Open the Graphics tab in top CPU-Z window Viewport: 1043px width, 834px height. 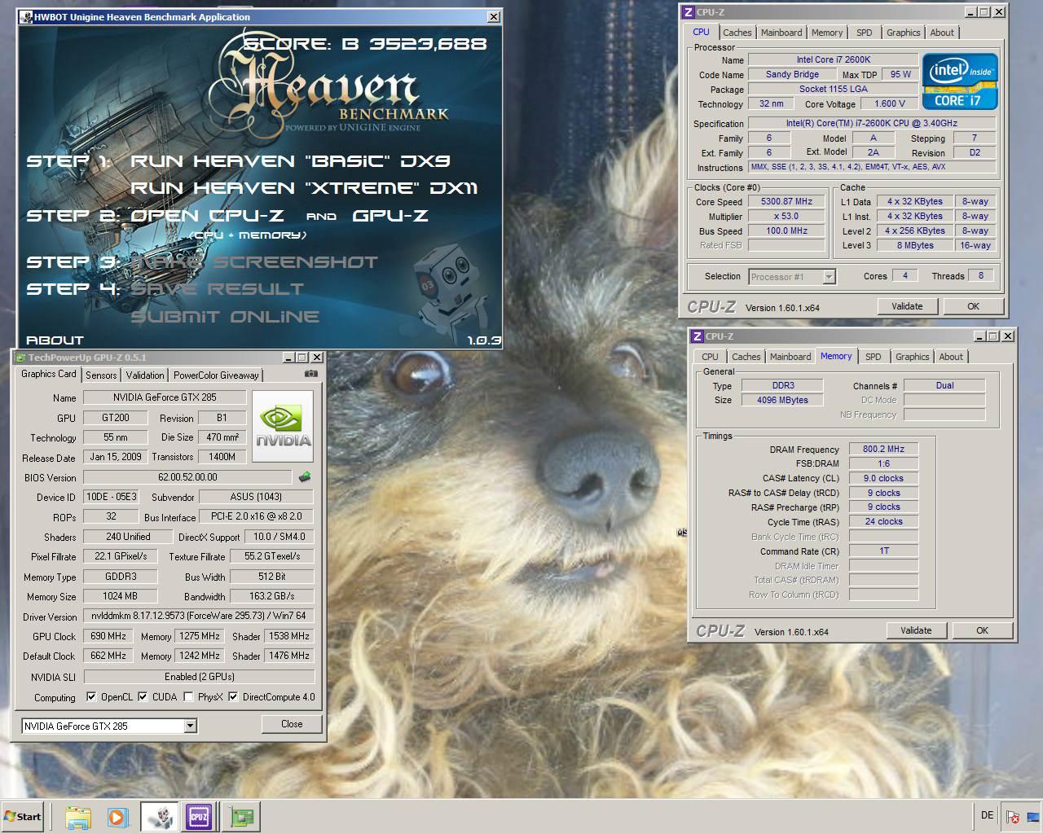pyautogui.click(x=904, y=33)
